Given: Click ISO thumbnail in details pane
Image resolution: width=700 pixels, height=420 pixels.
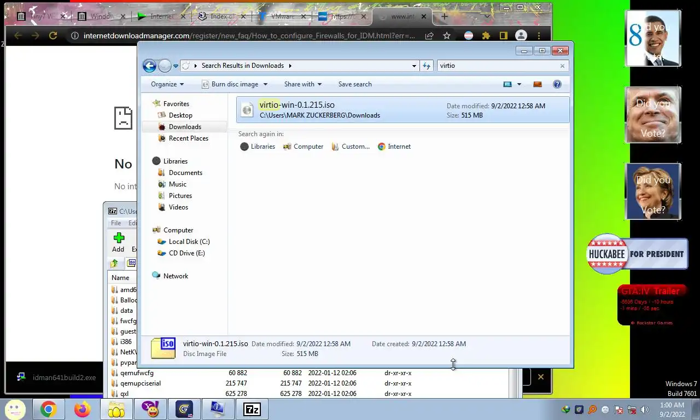Looking at the screenshot, I should pyautogui.click(x=163, y=348).
